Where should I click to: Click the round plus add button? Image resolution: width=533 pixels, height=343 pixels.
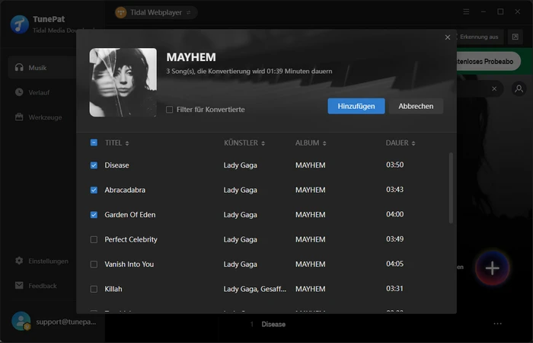point(492,268)
